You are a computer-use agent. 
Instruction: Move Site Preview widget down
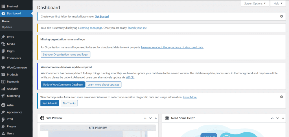[150, 118]
